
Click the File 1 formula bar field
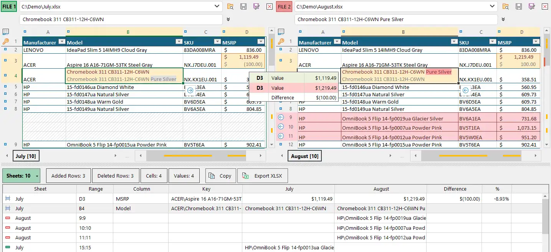click(x=121, y=19)
